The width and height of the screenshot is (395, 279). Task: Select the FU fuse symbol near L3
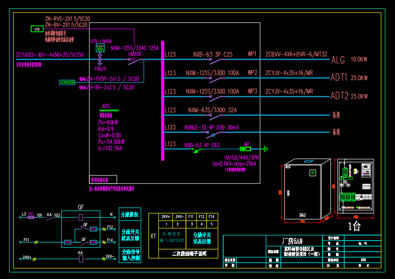coord(31,217)
